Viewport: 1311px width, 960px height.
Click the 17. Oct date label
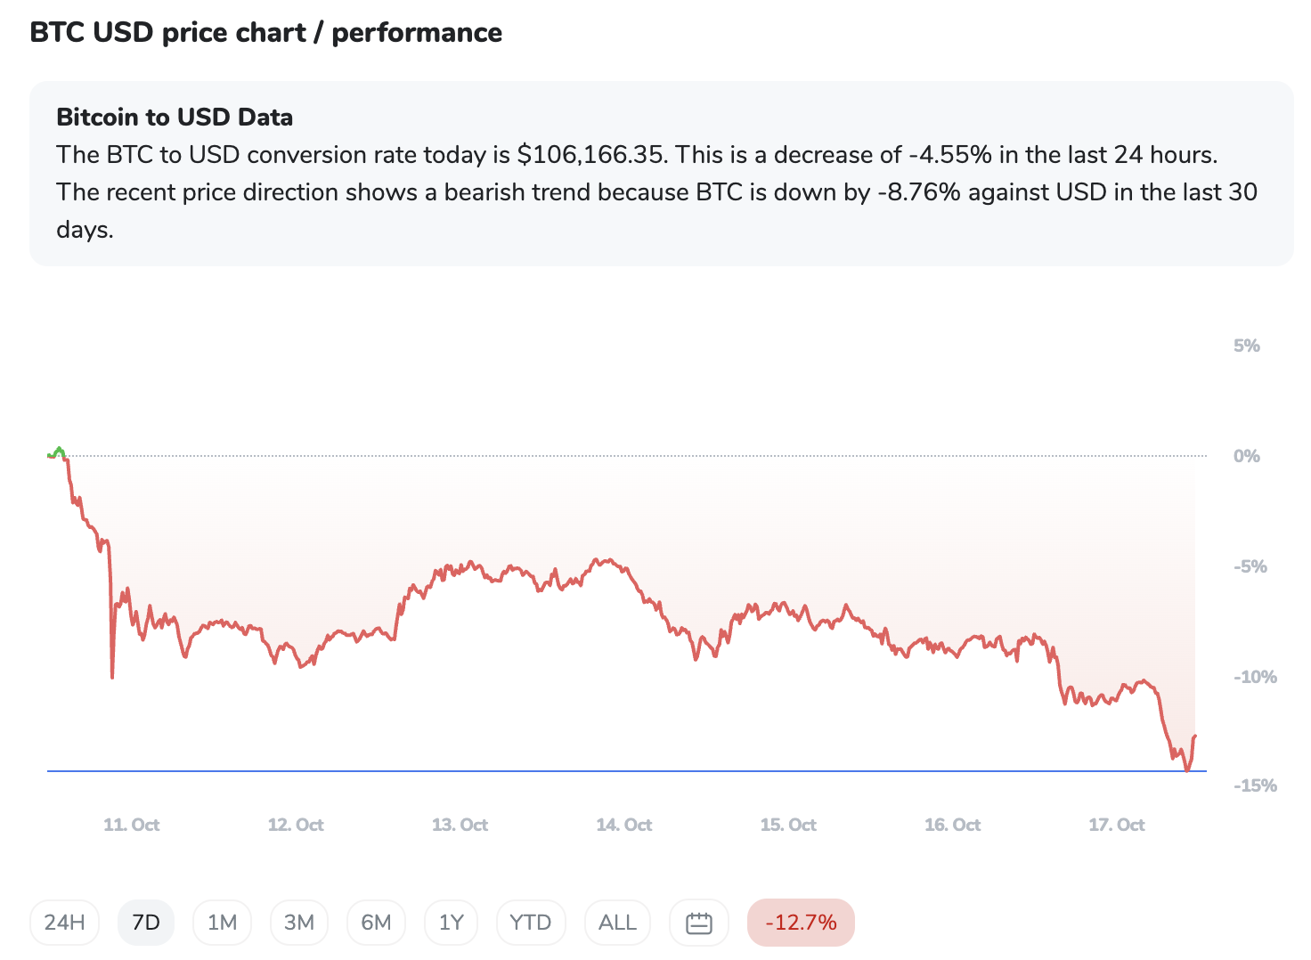coord(1117,825)
